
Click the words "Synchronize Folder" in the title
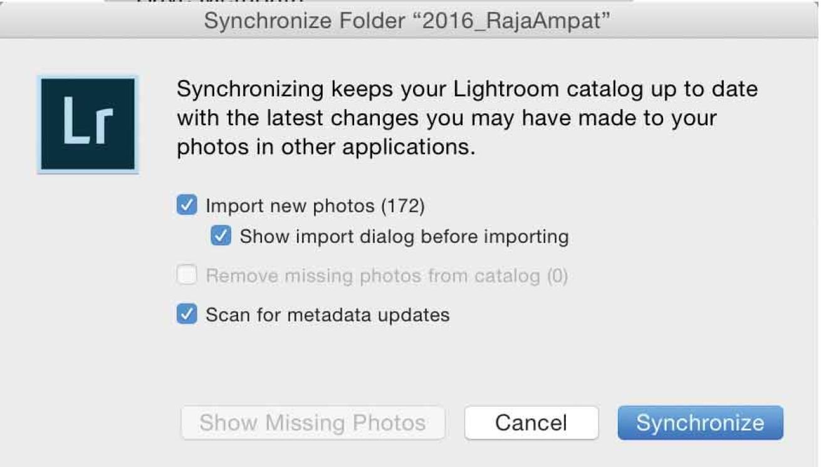[x=305, y=21]
